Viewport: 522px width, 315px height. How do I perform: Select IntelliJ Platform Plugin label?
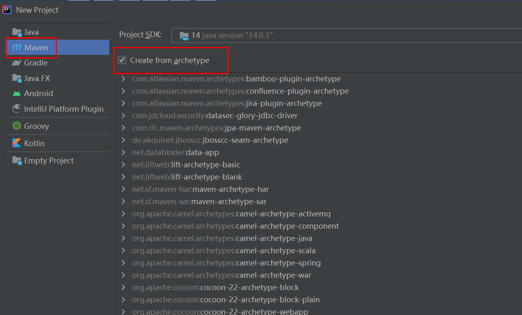[64, 109]
